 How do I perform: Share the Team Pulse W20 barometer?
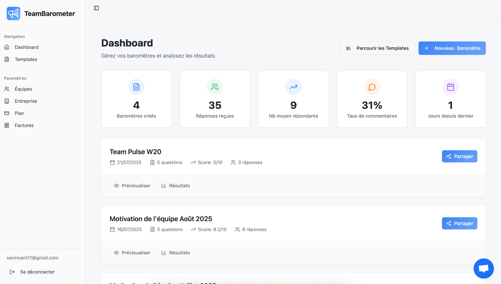460,156
